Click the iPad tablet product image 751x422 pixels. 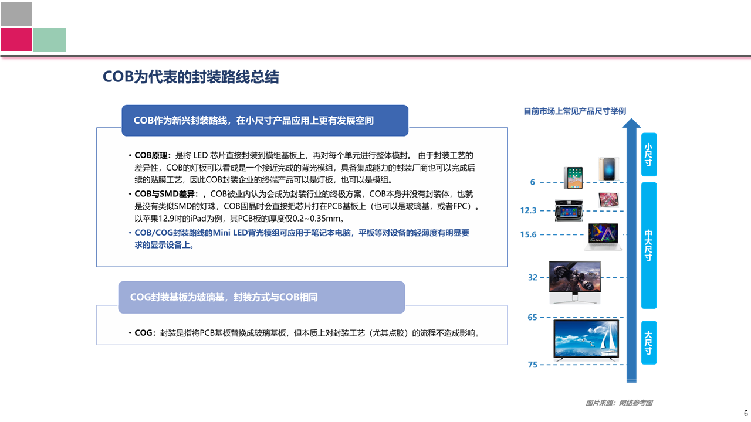coord(573,178)
